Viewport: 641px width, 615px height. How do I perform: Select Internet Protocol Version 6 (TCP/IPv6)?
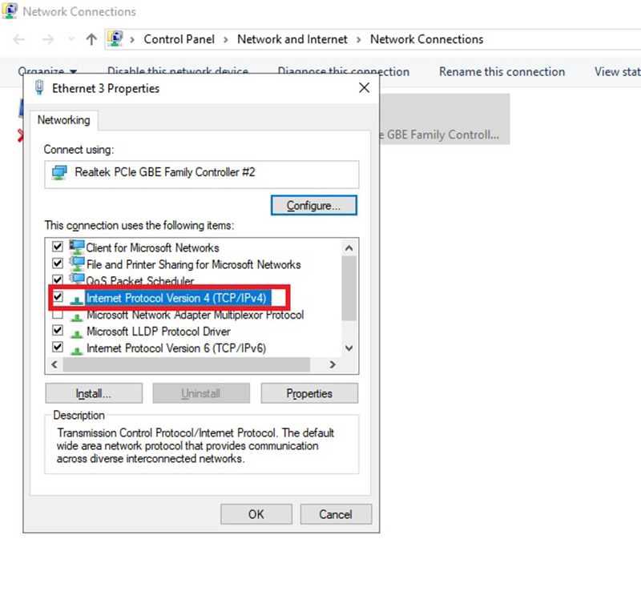(x=176, y=348)
